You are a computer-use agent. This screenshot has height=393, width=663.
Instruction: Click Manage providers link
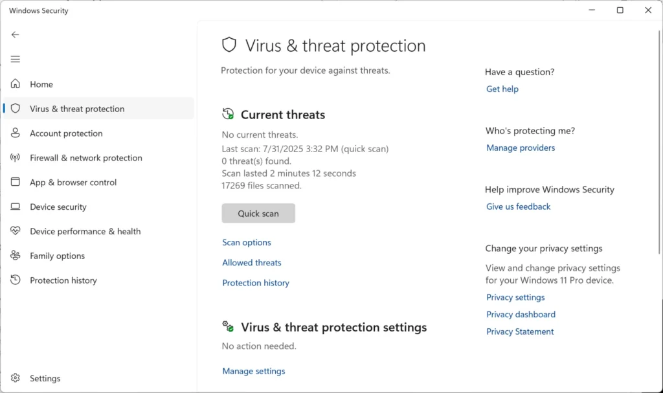(521, 148)
